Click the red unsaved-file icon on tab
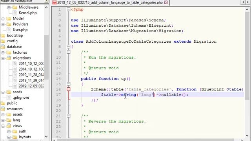 [x=55, y=2]
